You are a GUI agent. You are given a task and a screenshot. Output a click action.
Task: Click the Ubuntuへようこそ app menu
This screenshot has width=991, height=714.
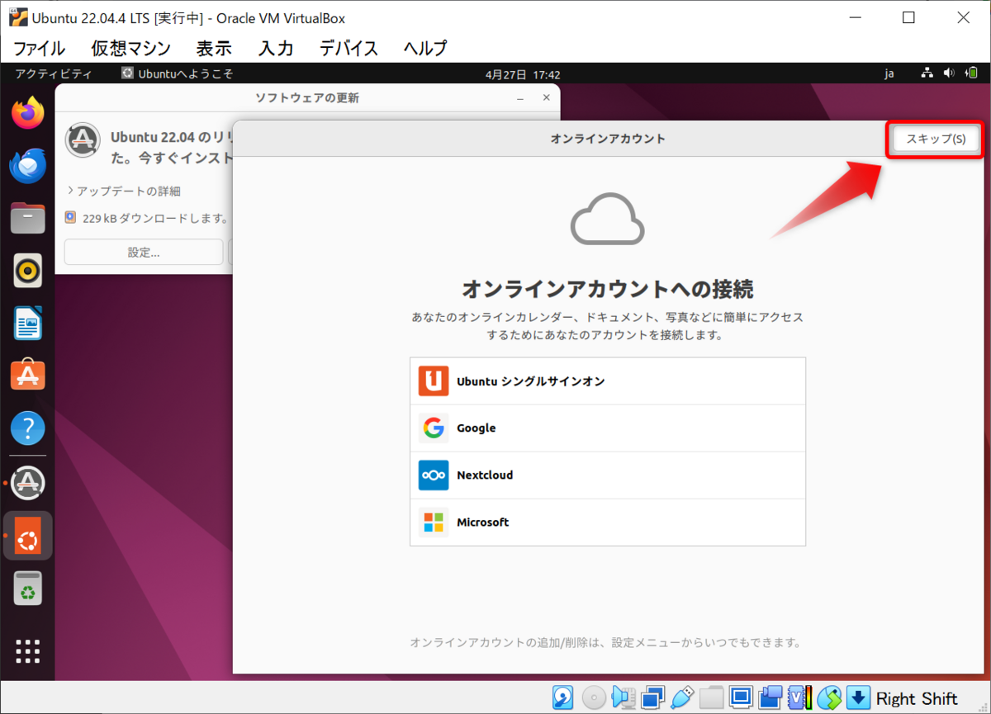click(x=178, y=73)
